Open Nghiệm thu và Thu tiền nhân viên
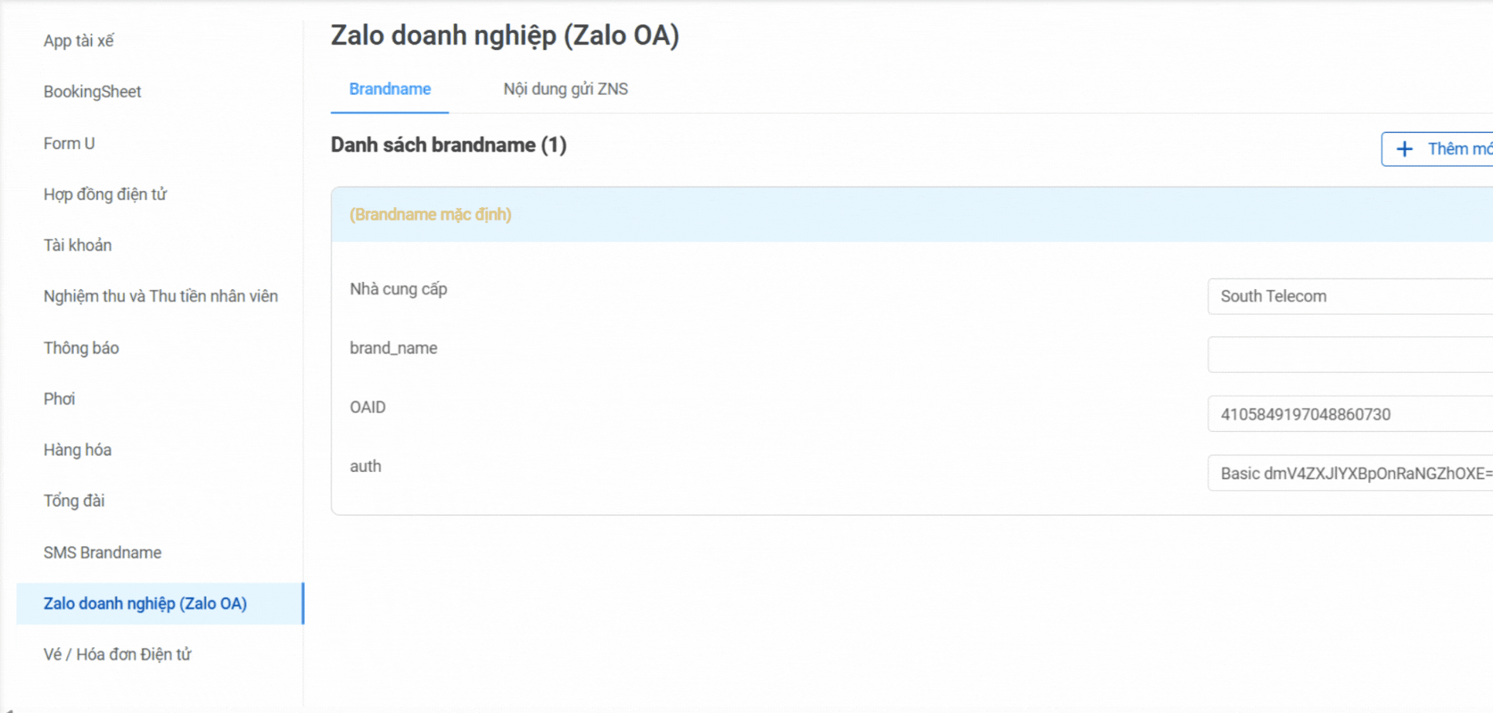Screen dimensions: 1493x713 pyautogui.click(x=161, y=297)
